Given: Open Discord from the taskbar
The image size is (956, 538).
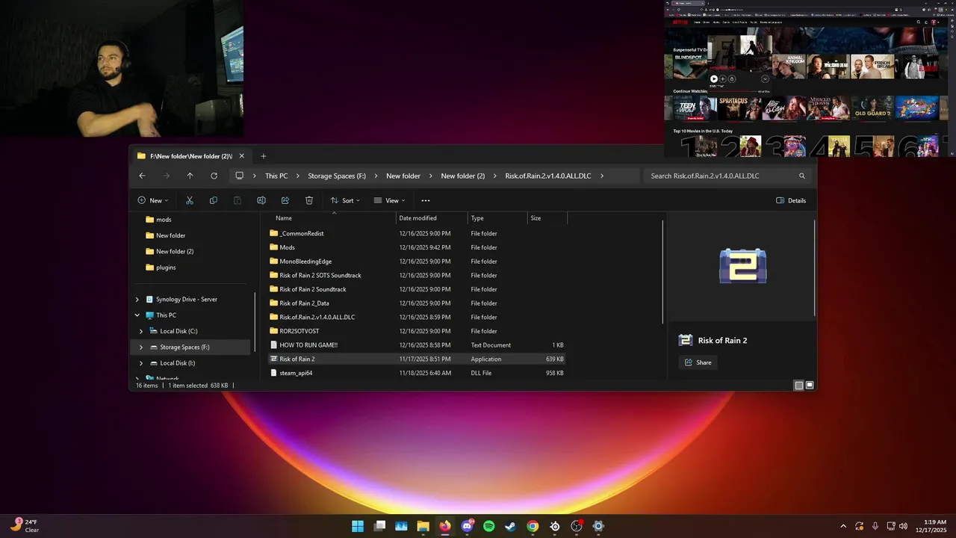Looking at the screenshot, I should pyautogui.click(x=468, y=526).
